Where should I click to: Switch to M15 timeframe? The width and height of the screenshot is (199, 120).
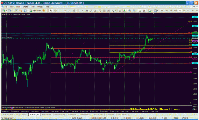[171, 11]
